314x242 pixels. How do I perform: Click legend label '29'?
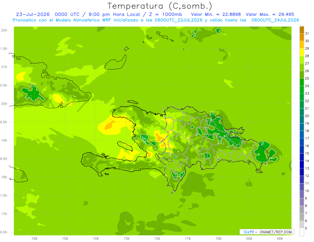coord(307,48)
